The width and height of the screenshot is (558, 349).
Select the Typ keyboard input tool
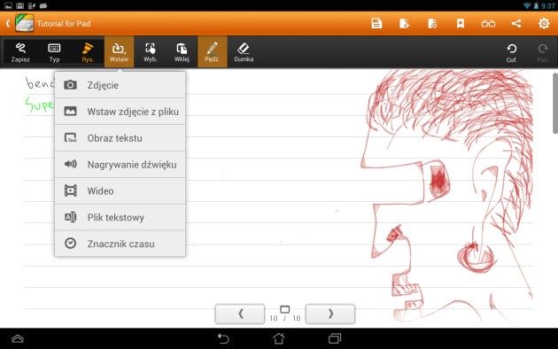(x=54, y=52)
